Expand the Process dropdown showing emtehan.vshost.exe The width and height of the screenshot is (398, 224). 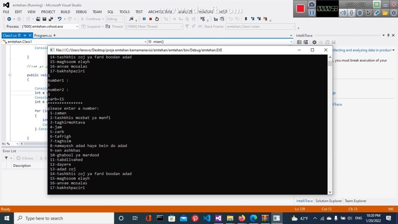[x=77, y=26]
